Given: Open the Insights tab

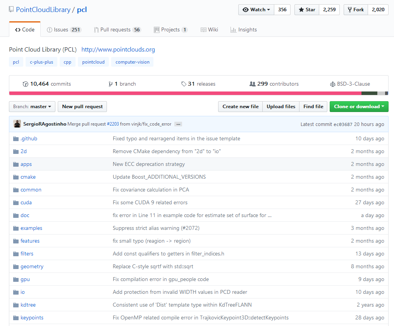Looking at the screenshot, I should pyautogui.click(x=243, y=30).
